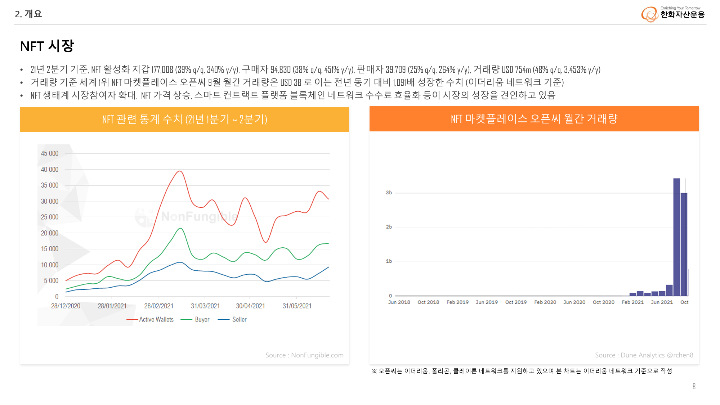Click the page number 8

click(x=694, y=386)
